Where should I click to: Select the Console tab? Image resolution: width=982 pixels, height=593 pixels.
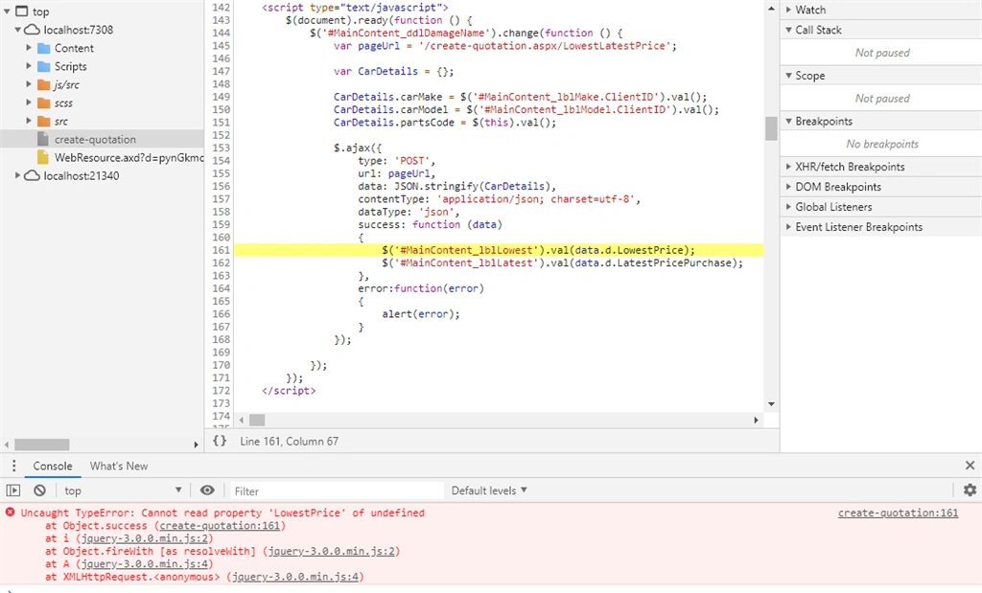53,466
